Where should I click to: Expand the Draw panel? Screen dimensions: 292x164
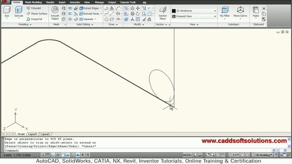pyautogui.click(x=113, y=24)
